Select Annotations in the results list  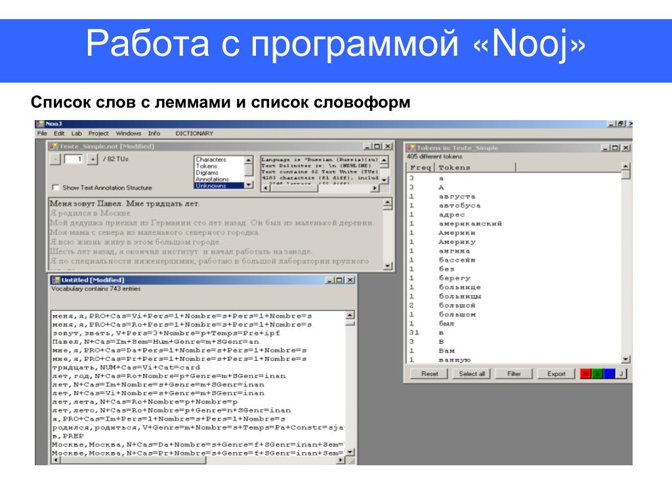tap(212, 179)
